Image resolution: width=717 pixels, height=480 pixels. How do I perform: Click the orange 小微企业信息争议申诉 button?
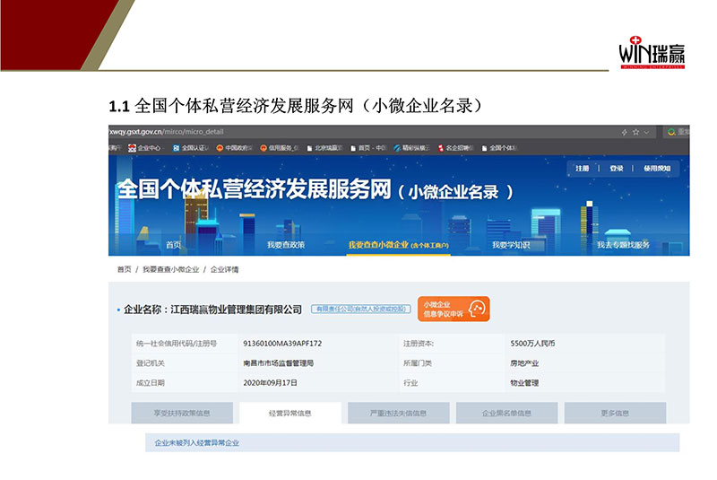tap(454, 309)
